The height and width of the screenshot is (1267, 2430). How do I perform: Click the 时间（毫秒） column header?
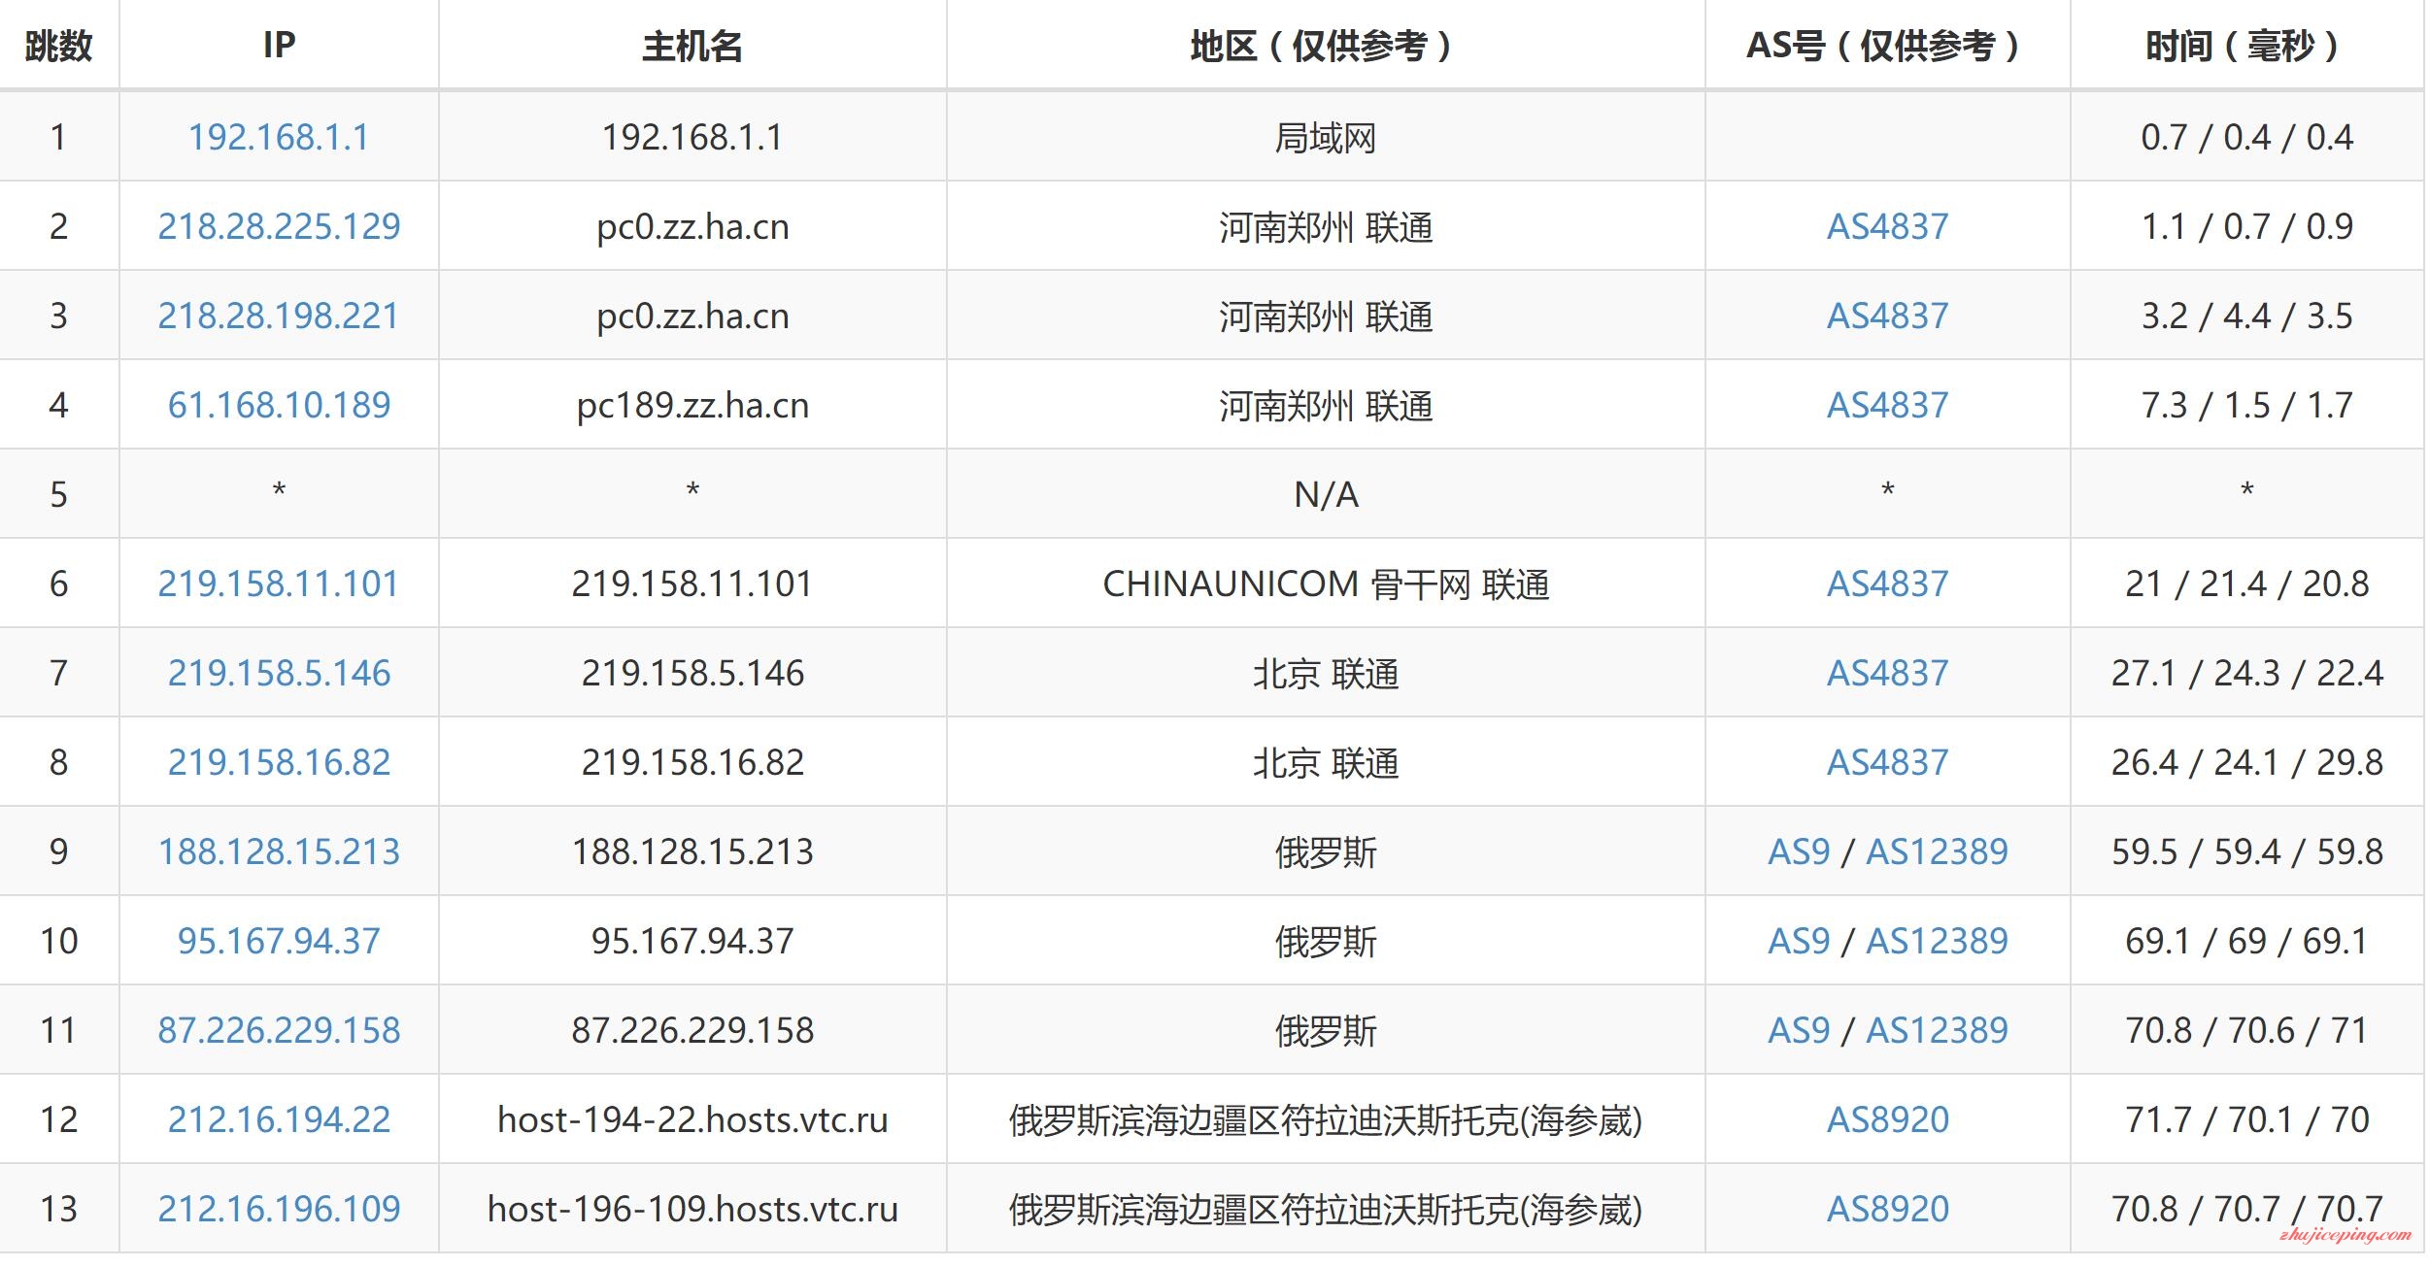(2246, 46)
